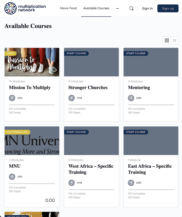Open the Mission to Multiply course thumbnail
The image size is (182, 217).
[32, 62]
